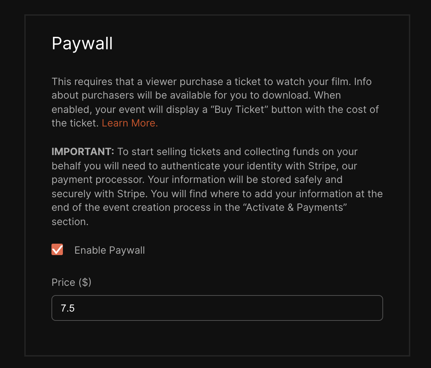The height and width of the screenshot is (368, 431).
Task: Click the Enable Paywall label text
Action: pos(110,250)
